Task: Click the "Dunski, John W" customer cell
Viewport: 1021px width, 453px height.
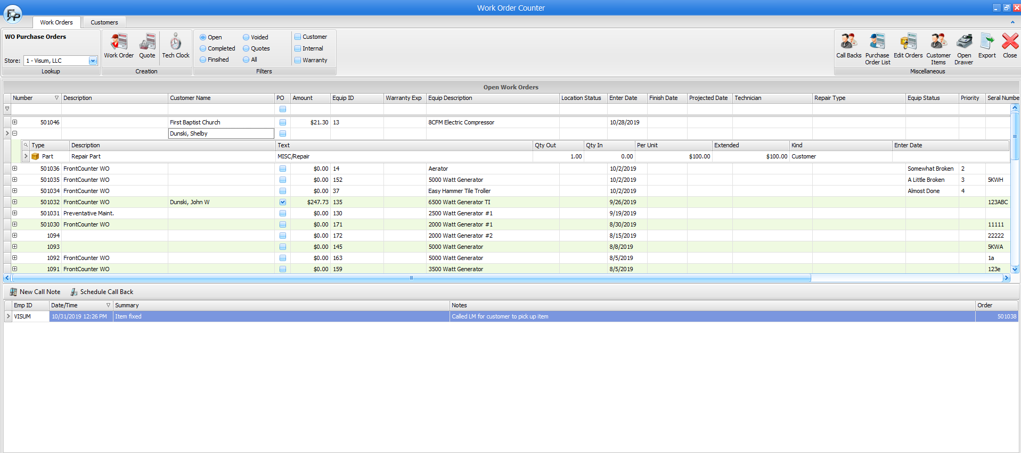Action: coord(221,202)
